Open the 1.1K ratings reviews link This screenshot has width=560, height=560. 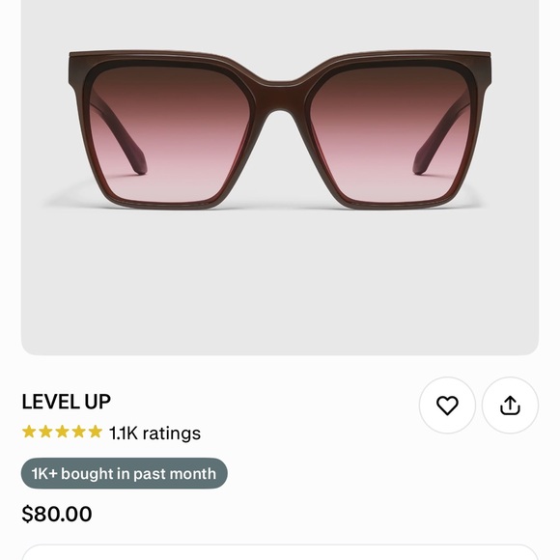154,433
